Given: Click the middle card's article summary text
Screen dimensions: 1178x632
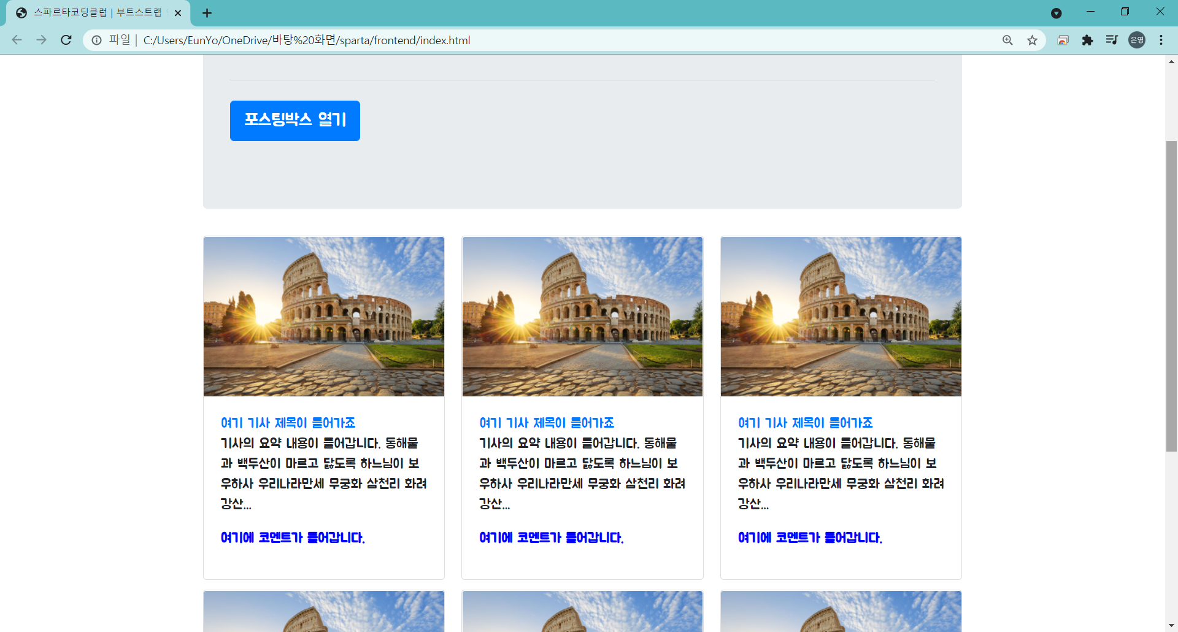Looking at the screenshot, I should pyautogui.click(x=582, y=473).
